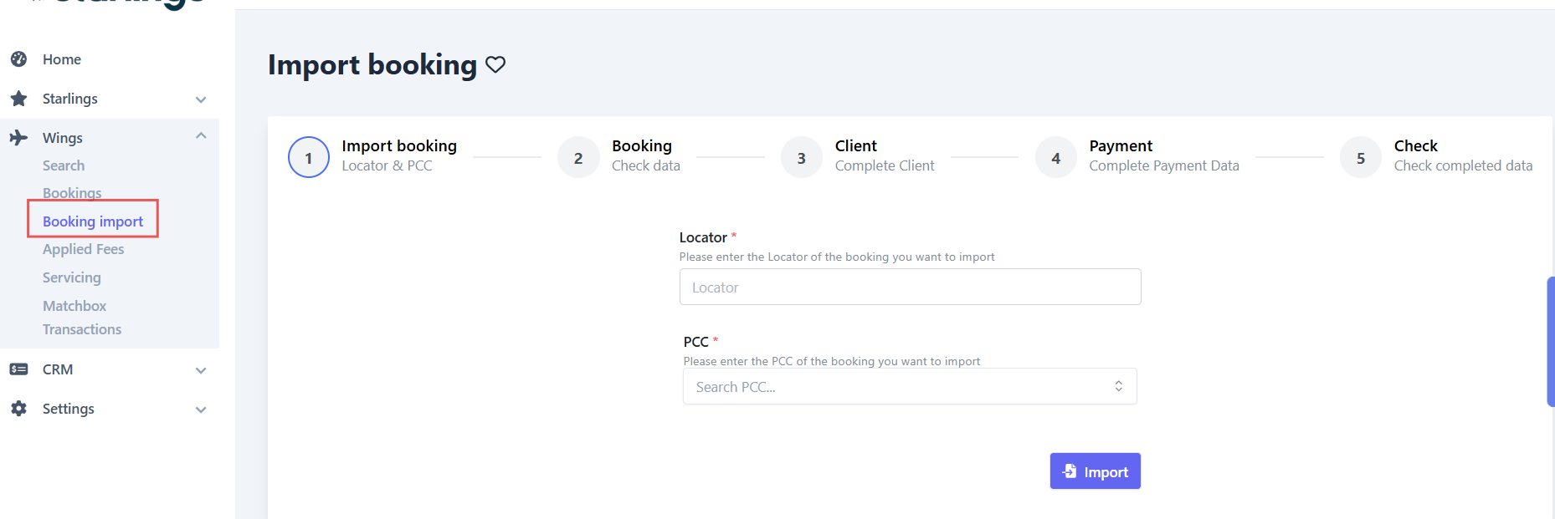Open the Search PCC dropdown

[910, 387]
